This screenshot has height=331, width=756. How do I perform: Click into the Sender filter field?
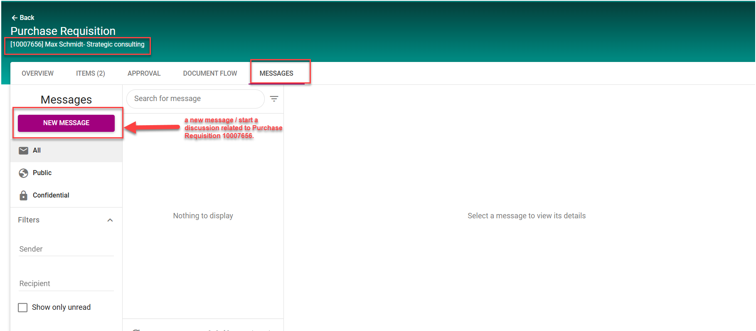pyautogui.click(x=66, y=249)
